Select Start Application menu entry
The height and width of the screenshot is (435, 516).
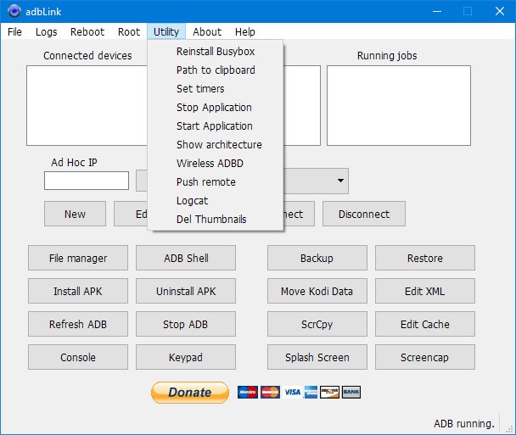click(216, 126)
